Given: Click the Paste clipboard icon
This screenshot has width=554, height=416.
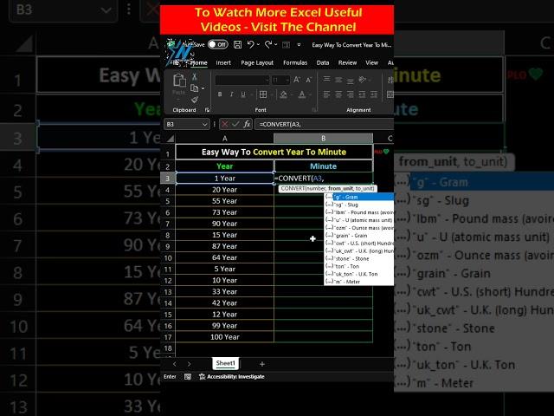Looking at the screenshot, I should coord(179,81).
